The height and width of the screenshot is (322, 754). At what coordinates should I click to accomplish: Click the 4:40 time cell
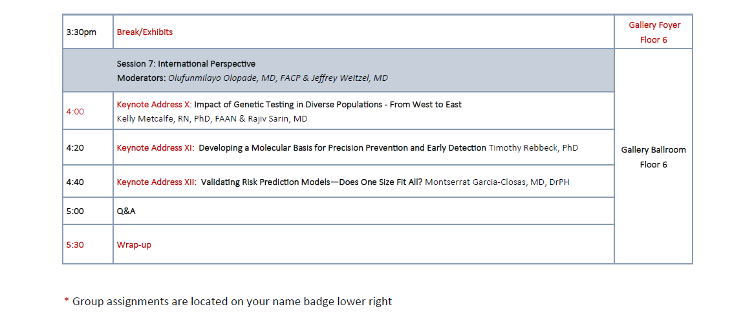75,182
